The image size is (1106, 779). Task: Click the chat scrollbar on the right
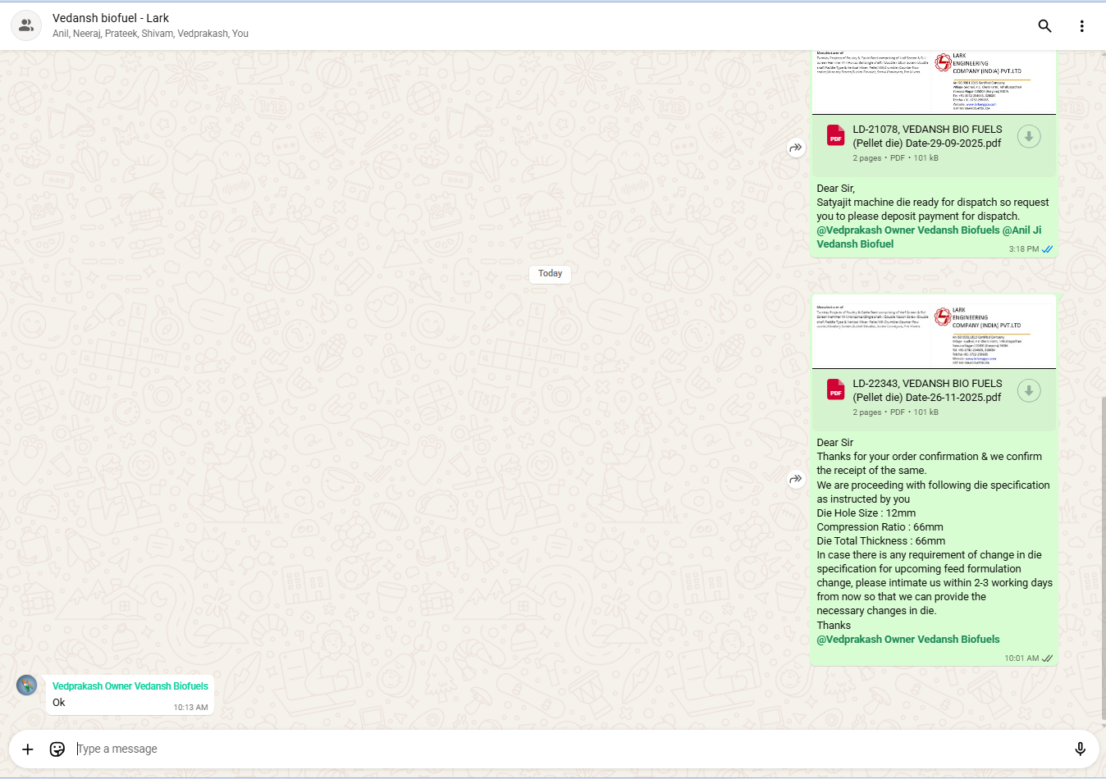click(1103, 558)
